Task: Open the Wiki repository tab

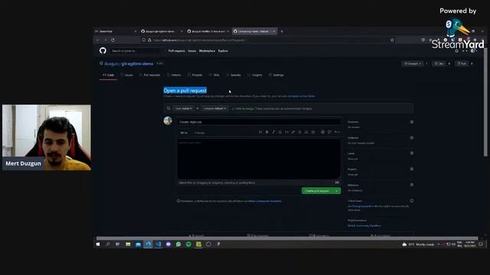Action: pos(214,75)
